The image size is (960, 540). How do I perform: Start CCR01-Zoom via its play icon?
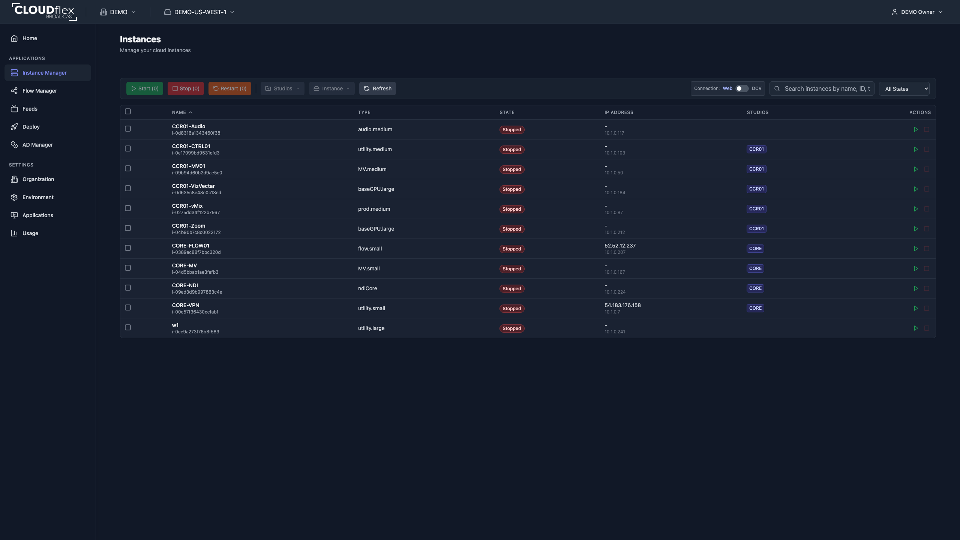pyautogui.click(x=916, y=229)
